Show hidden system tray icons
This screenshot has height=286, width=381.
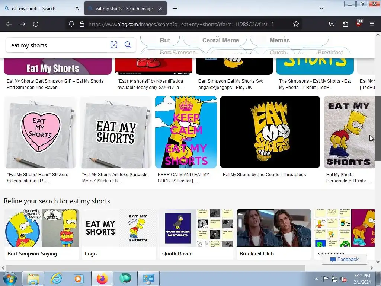316,279
